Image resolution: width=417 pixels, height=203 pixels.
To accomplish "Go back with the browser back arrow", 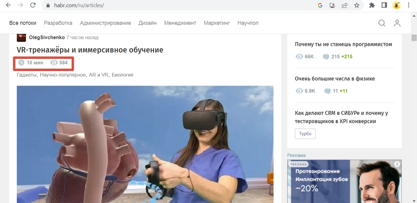I will 8,5.
